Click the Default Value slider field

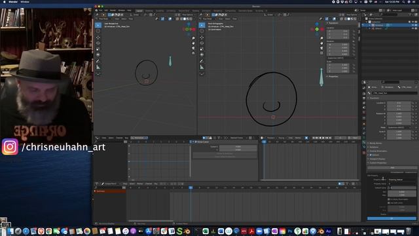401,188
